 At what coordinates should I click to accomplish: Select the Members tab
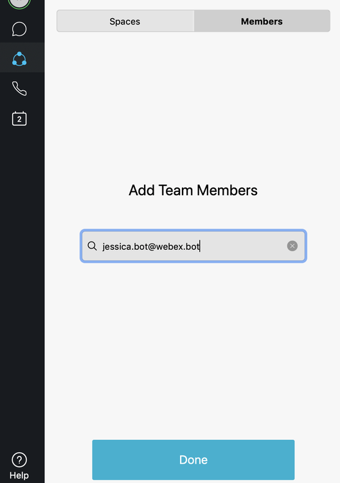[x=262, y=21]
